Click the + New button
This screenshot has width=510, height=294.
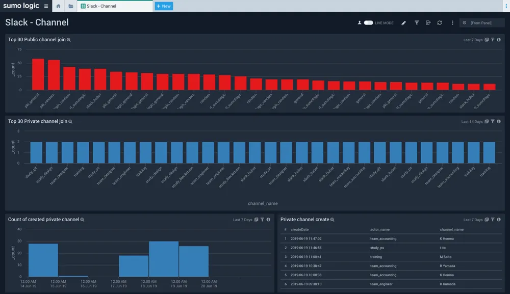pyautogui.click(x=164, y=6)
